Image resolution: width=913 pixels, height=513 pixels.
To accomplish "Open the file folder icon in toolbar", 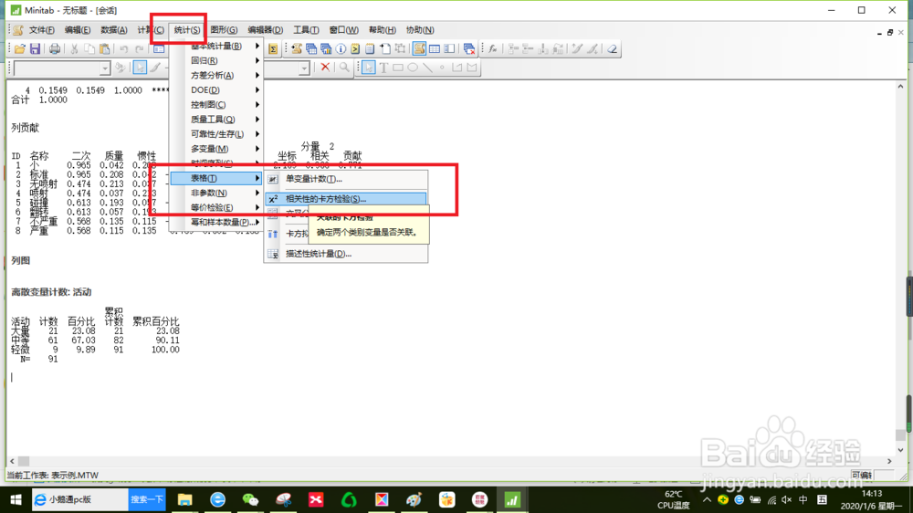I will [20, 49].
